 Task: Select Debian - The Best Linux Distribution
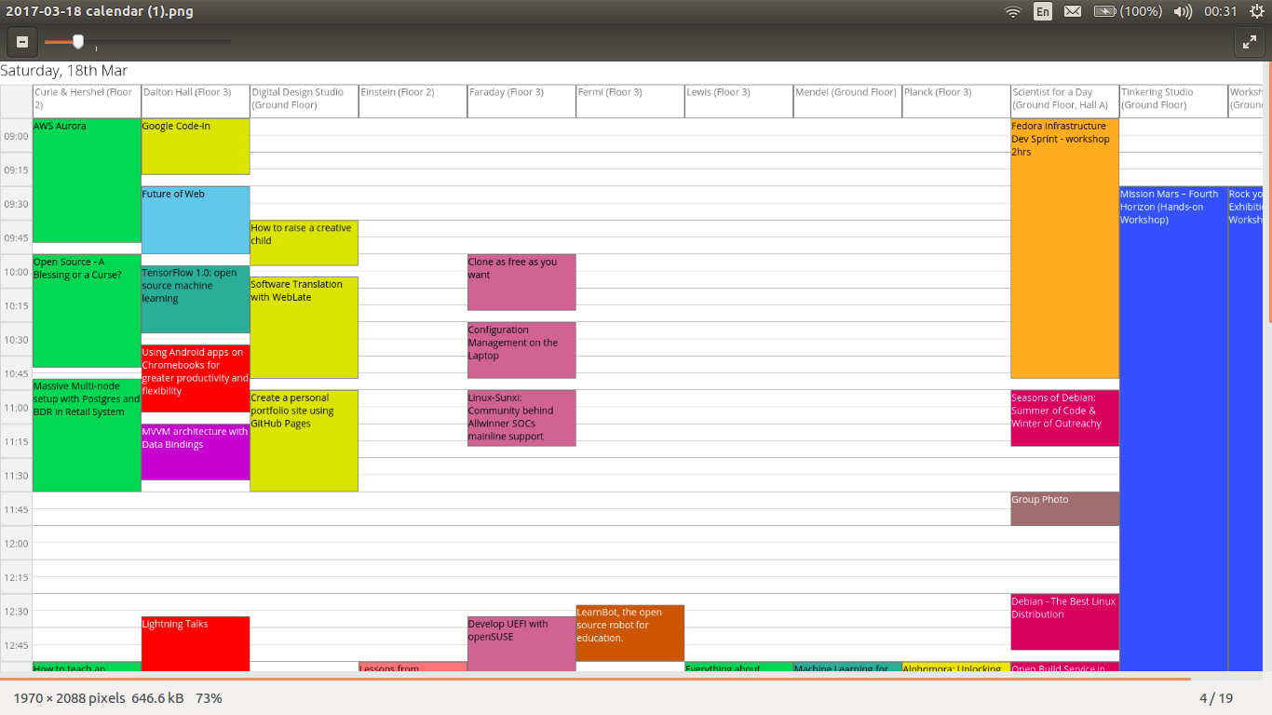coord(1064,622)
